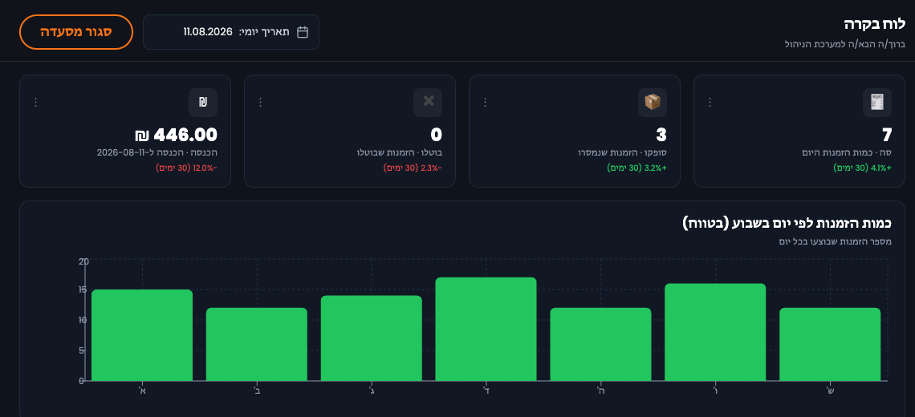Click the welcome text ברוך/ה הבא/ה למערכת הניהול
915x417 pixels.
pyautogui.click(x=844, y=44)
